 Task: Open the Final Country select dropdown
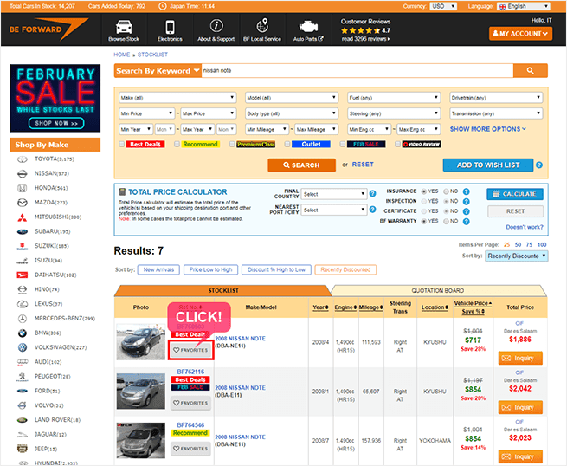334,194
